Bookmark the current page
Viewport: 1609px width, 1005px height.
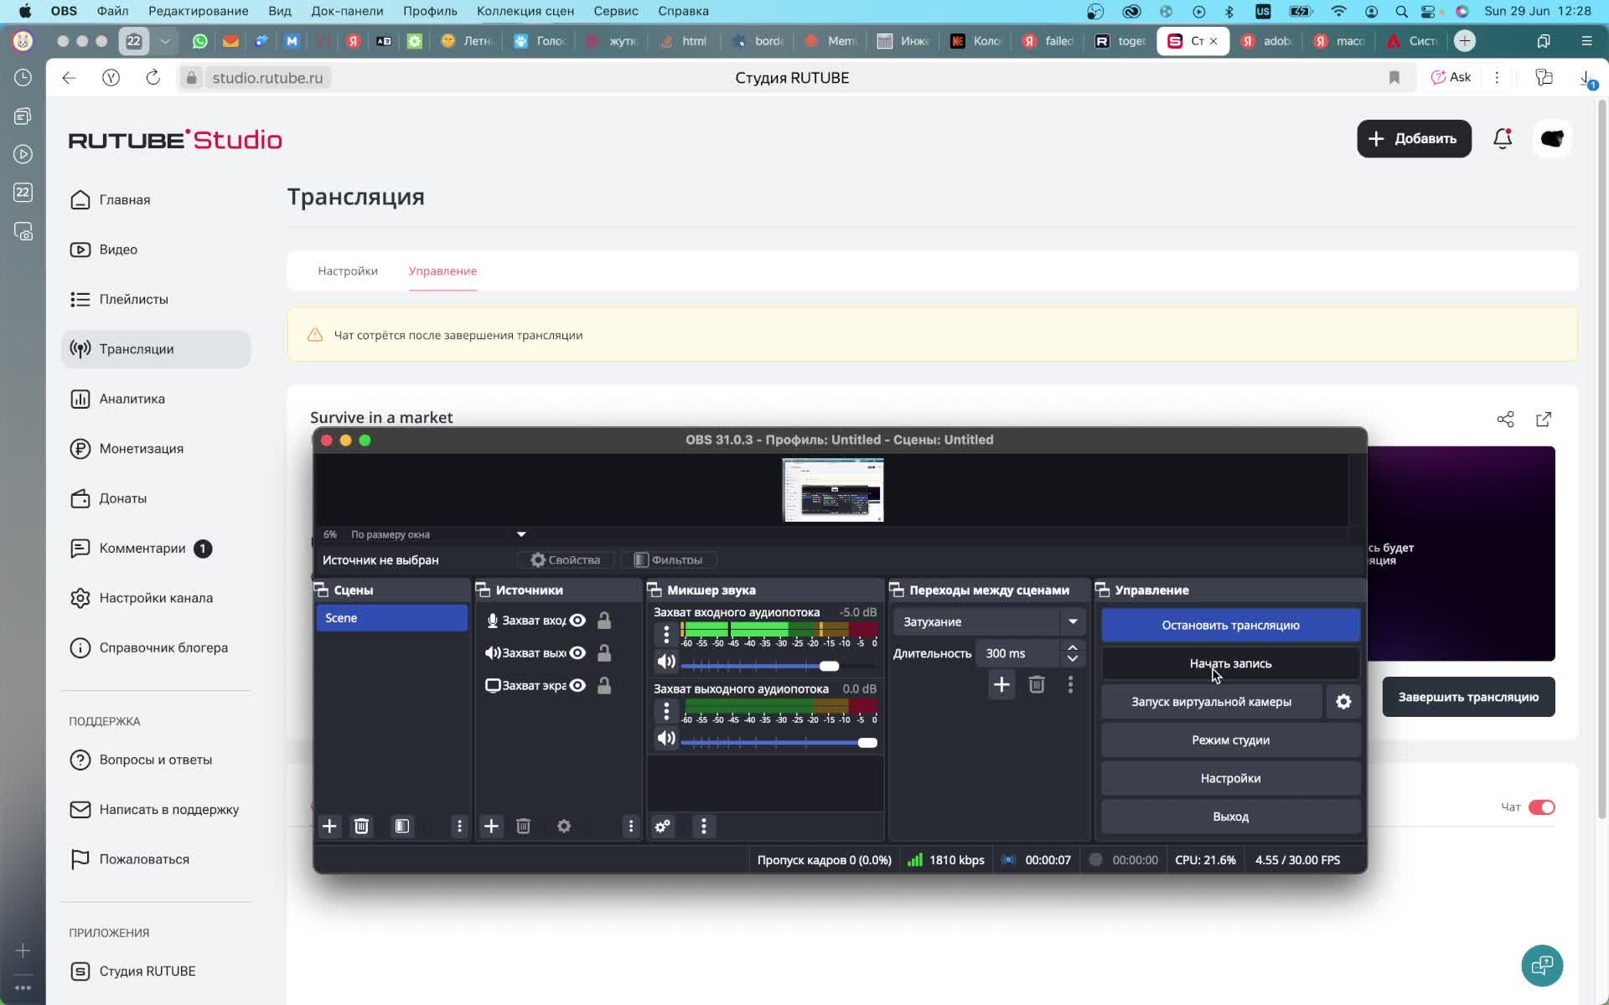coord(1394,77)
